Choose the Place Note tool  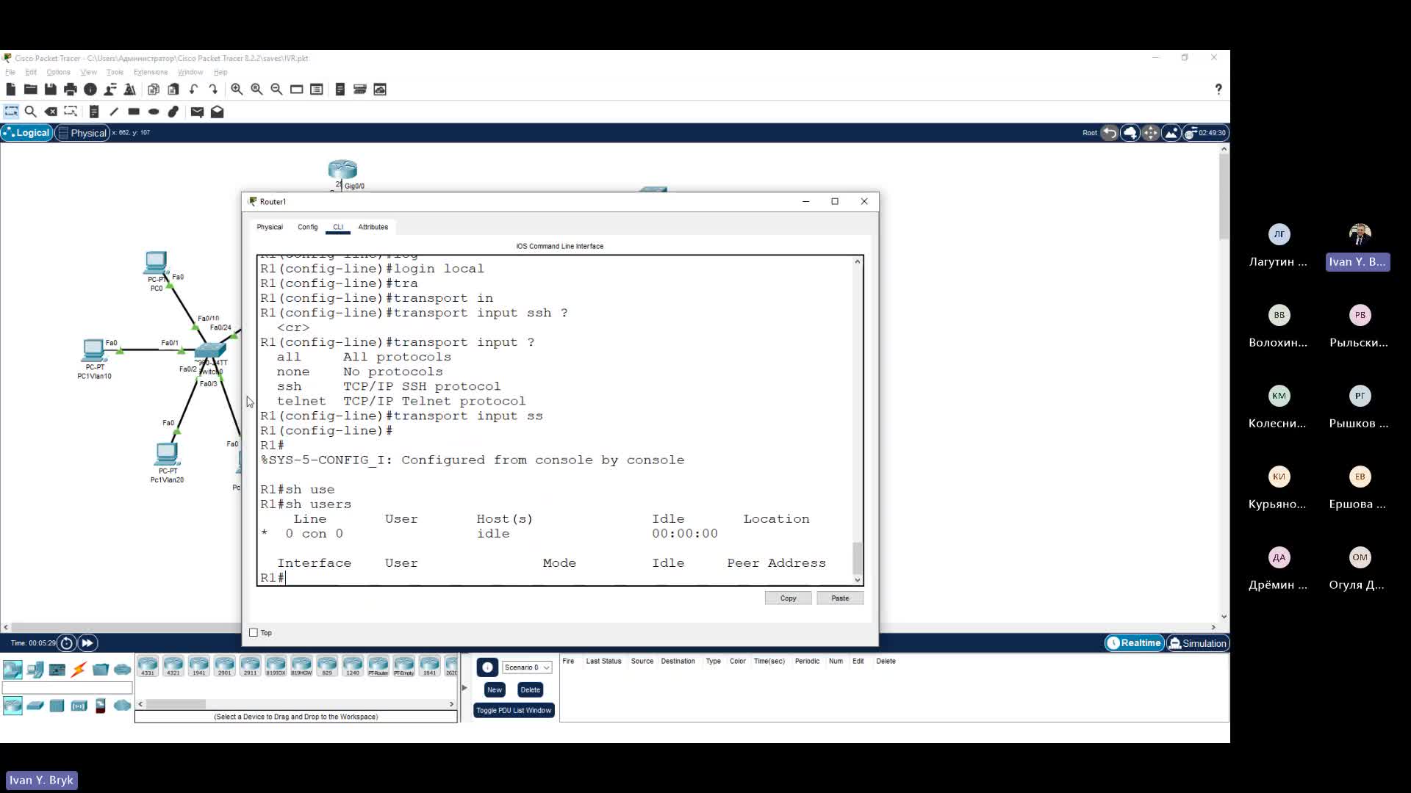coord(94,112)
